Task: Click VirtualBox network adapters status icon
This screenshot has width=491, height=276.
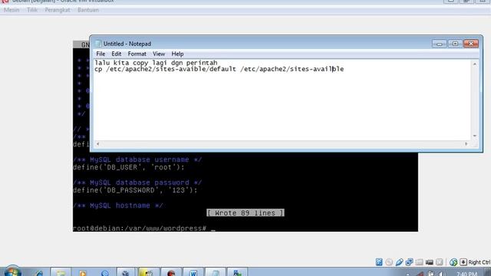Action: [409, 262]
